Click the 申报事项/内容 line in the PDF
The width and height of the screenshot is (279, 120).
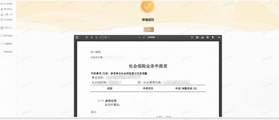pyautogui.click(x=119, y=73)
